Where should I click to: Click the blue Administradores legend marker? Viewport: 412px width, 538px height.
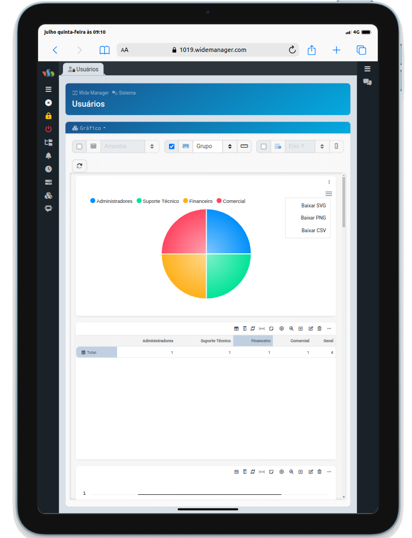click(x=93, y=201)
